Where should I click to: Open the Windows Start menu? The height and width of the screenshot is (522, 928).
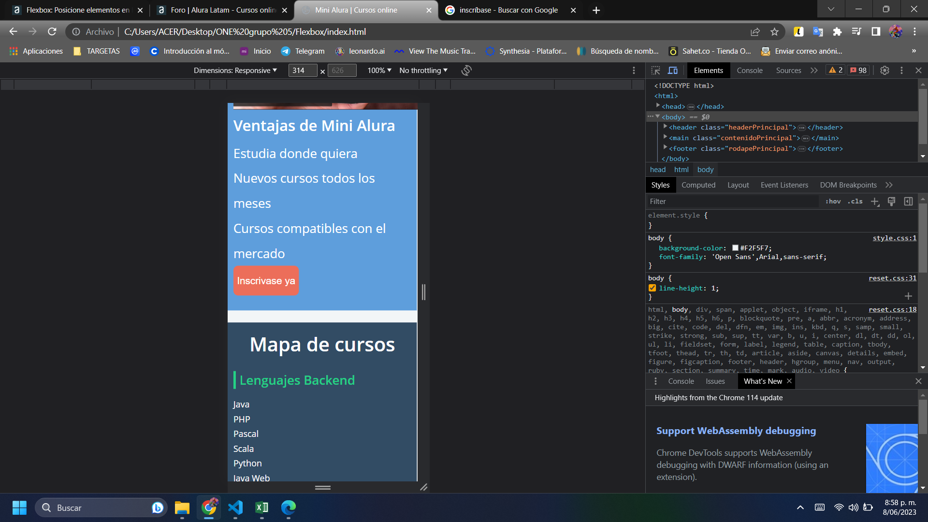[19, 507]
